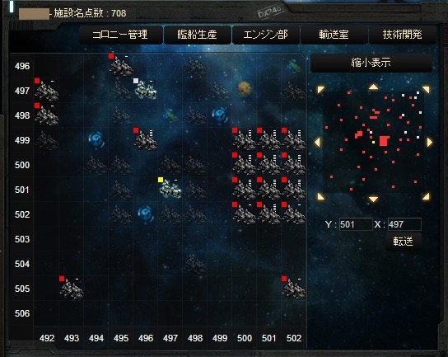
Task: Click the Y coordinate input field
Action: (356, 224)
